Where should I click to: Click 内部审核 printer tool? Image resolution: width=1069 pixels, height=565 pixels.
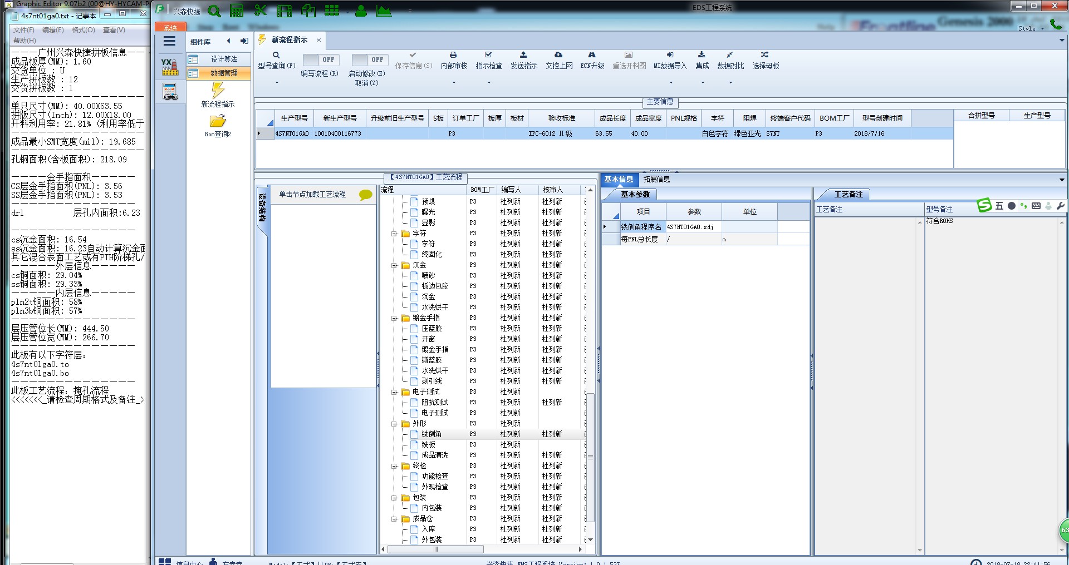tap(454, 61)
